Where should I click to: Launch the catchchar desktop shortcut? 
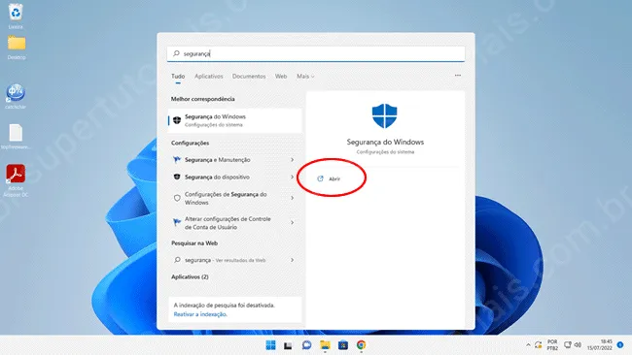click(16, 93)
